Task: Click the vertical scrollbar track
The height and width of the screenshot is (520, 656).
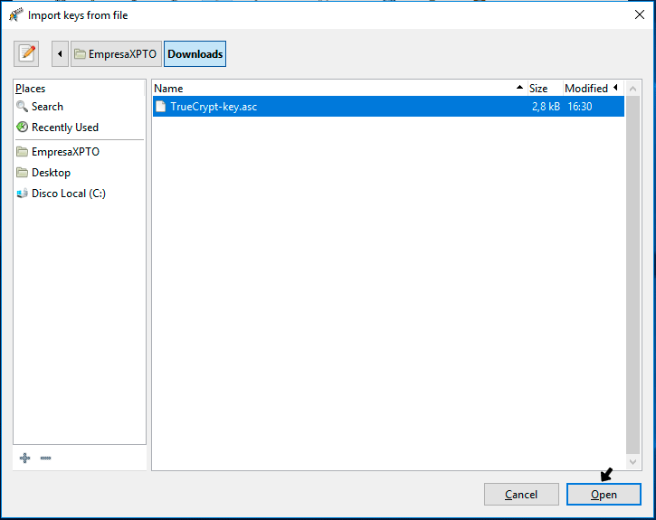Action: [633, 275]
